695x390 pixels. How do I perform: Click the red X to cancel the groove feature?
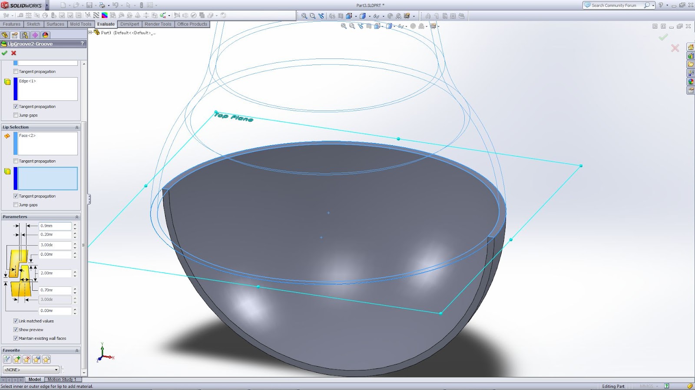click(x=14, y=53)
